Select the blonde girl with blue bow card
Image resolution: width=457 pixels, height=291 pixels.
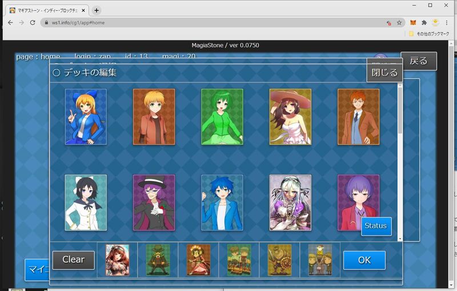86,117
